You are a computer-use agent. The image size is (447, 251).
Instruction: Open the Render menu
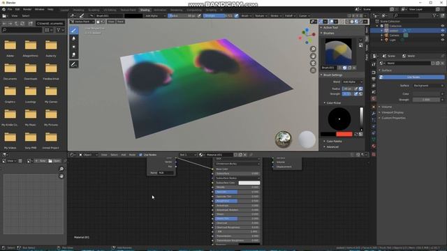tap(27, 9)
